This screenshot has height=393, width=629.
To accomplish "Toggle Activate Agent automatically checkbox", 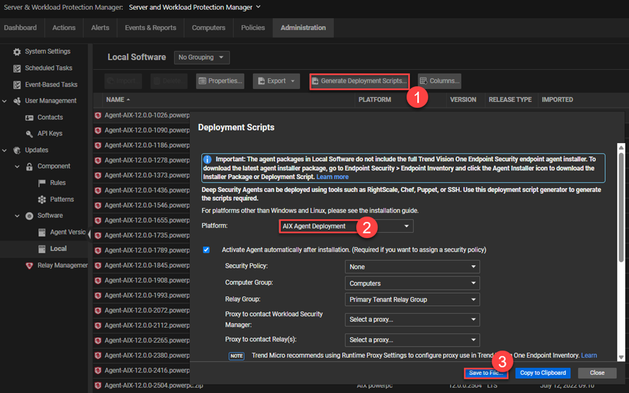I will 206,250.
